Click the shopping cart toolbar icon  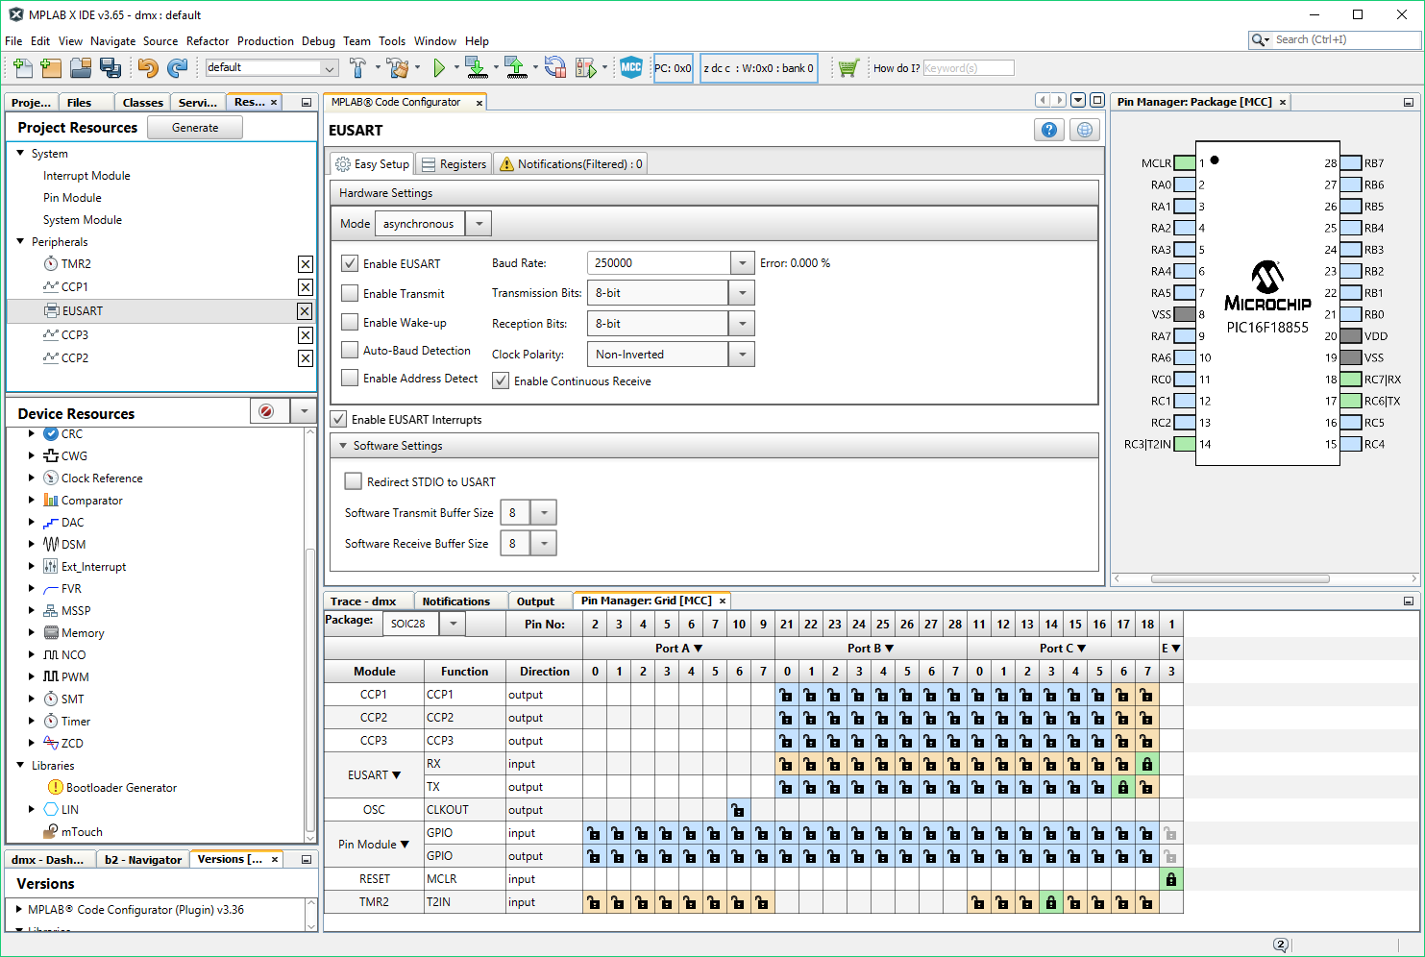click(x=848, y=67)
